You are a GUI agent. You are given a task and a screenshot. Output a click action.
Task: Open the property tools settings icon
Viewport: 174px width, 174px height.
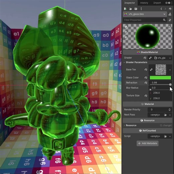click(x=170, y=20)
